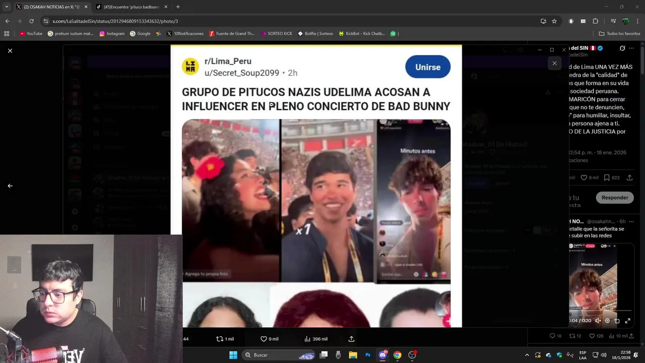Open the YouTube bookmark
The image size is (645, 363).
(x=31, y=33)
